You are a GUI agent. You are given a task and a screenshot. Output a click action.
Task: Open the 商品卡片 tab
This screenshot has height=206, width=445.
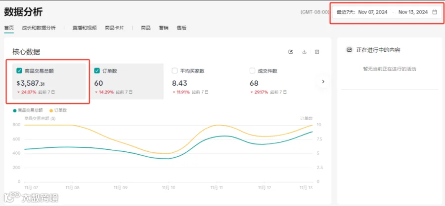(x=114, y=28)
